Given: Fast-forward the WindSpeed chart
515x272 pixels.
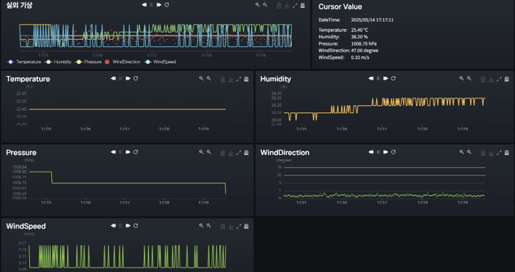Looking at the screenshot, I should tap(128, 226).
